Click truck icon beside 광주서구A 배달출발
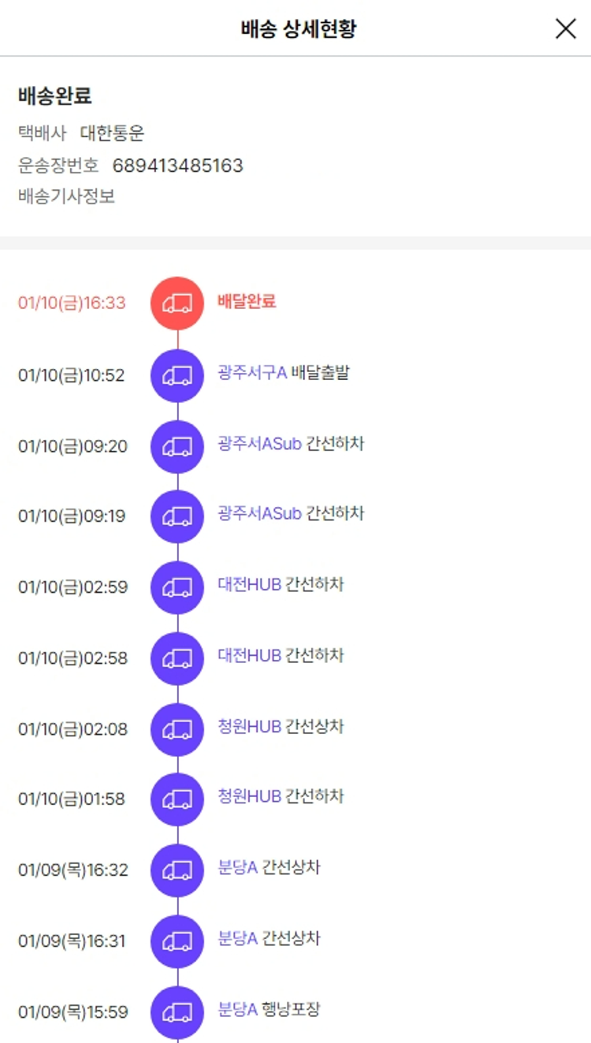 point(177,375)
